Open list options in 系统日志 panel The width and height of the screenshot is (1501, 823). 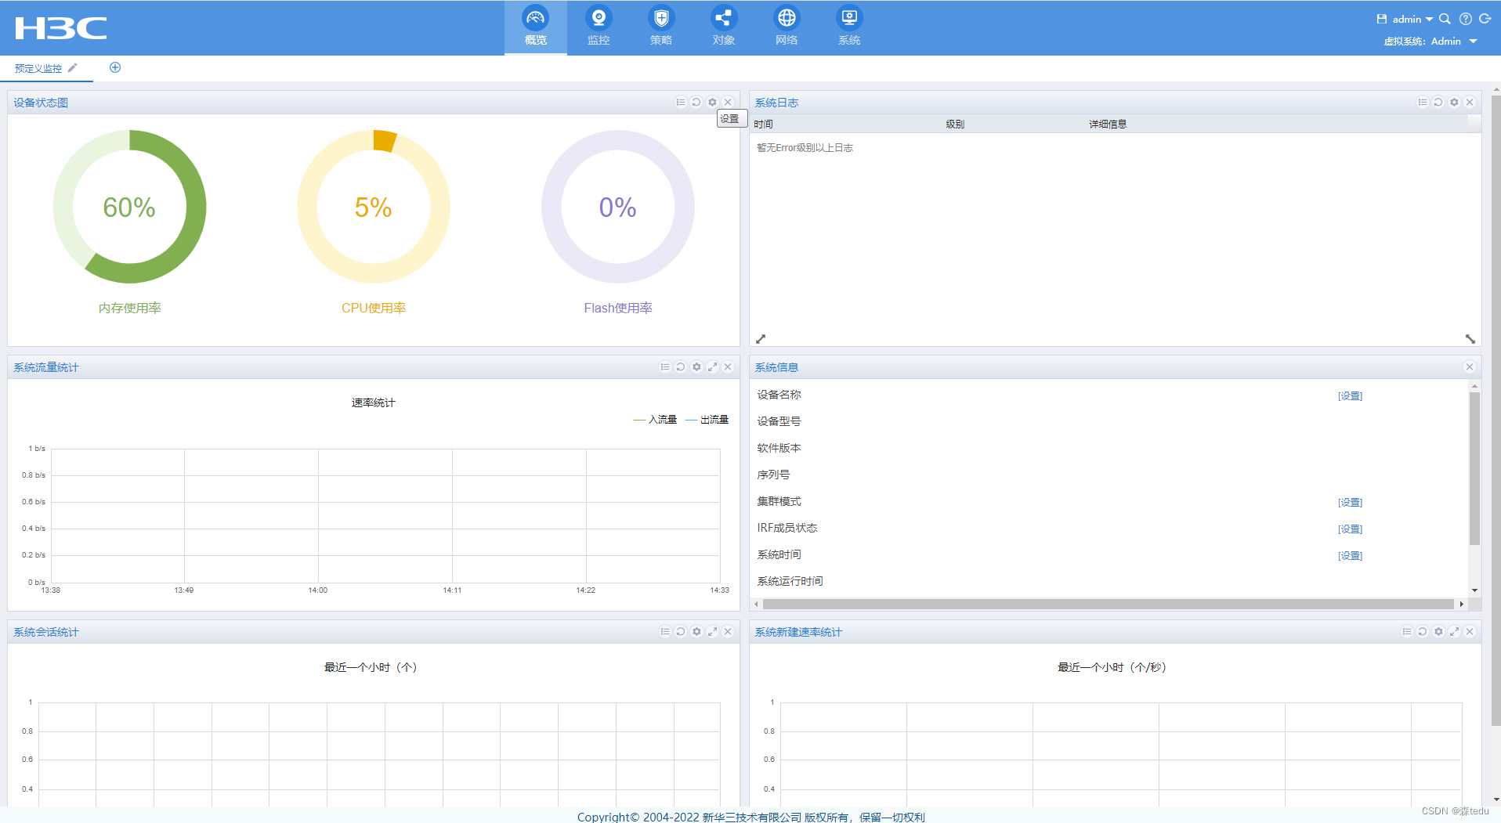[x=1423, y=102]
